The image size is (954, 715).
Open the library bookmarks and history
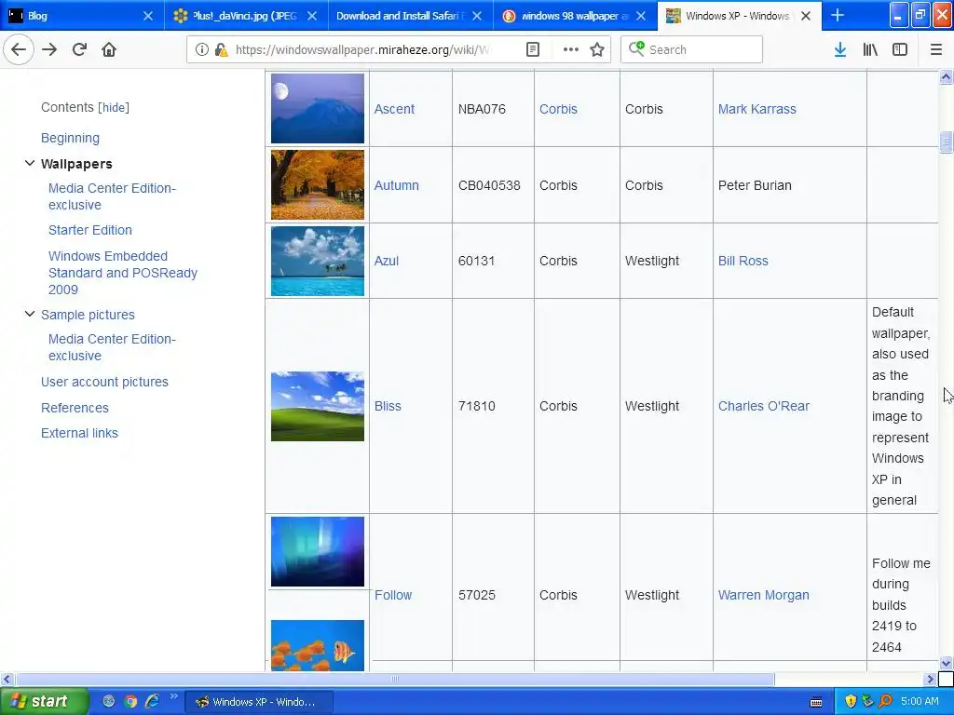click(x=870, y=49)
